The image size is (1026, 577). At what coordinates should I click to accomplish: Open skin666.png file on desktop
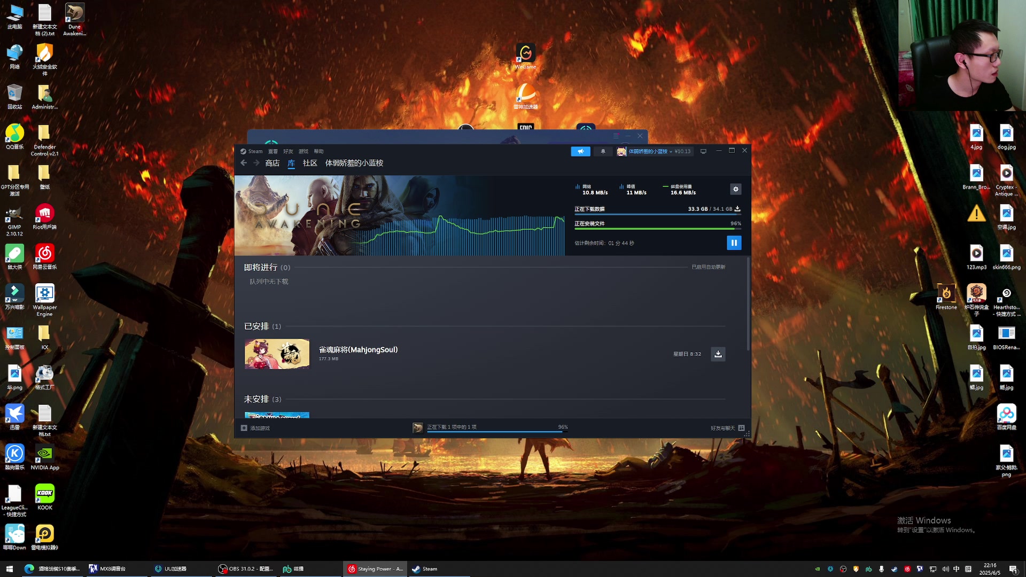[1007, 257]
